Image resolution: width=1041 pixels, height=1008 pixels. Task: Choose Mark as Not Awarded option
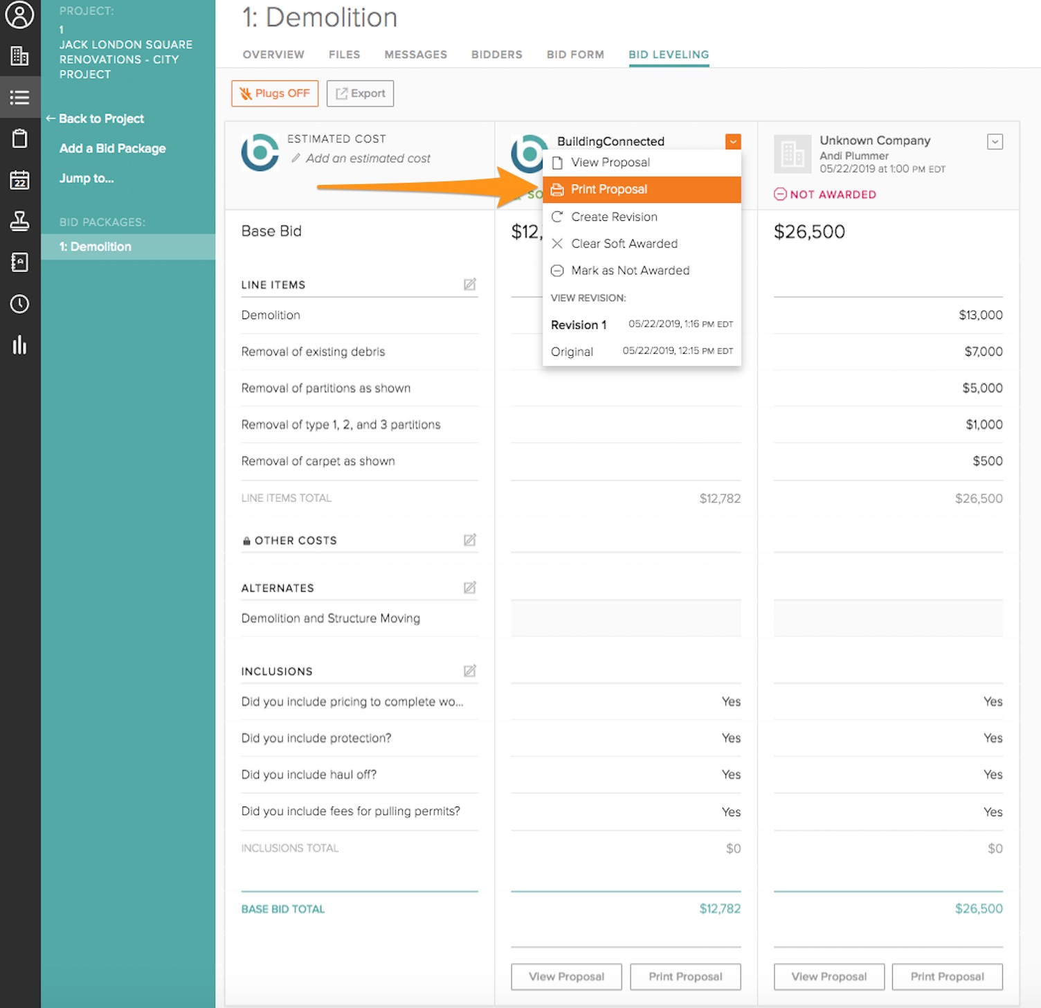point(630,271)
